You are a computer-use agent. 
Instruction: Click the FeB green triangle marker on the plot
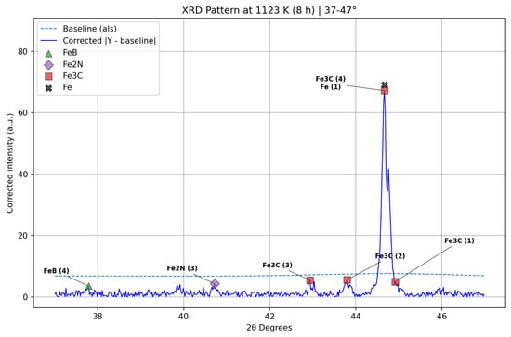click(x=88, y=287)
